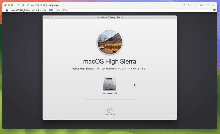Open the USB devices icon
This screenshot has width=220, height=134.
pyautogui.click(x=196, y=5)
